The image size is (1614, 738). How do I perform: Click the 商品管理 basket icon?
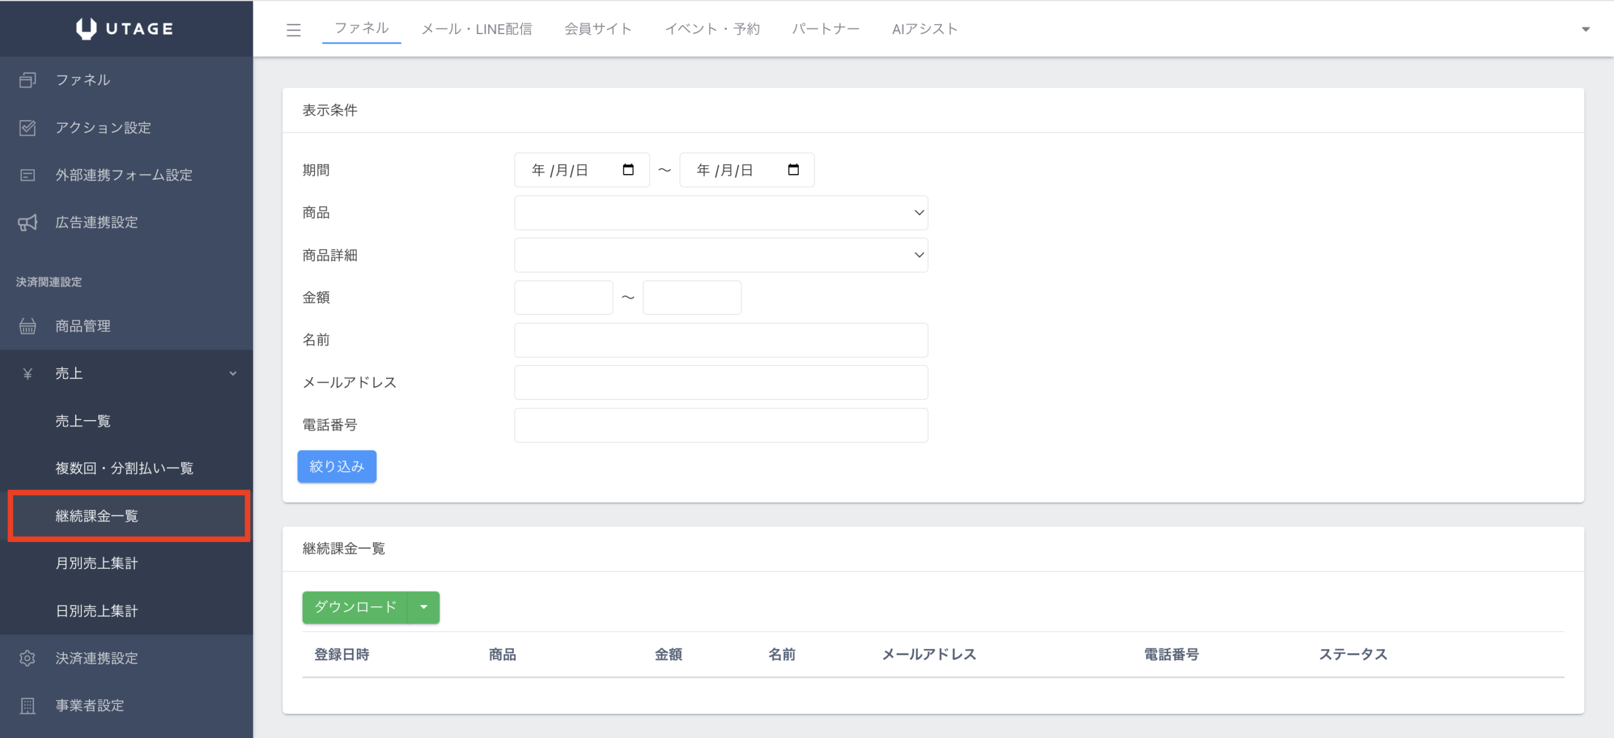pyautogui.click(x=27, y=326)
